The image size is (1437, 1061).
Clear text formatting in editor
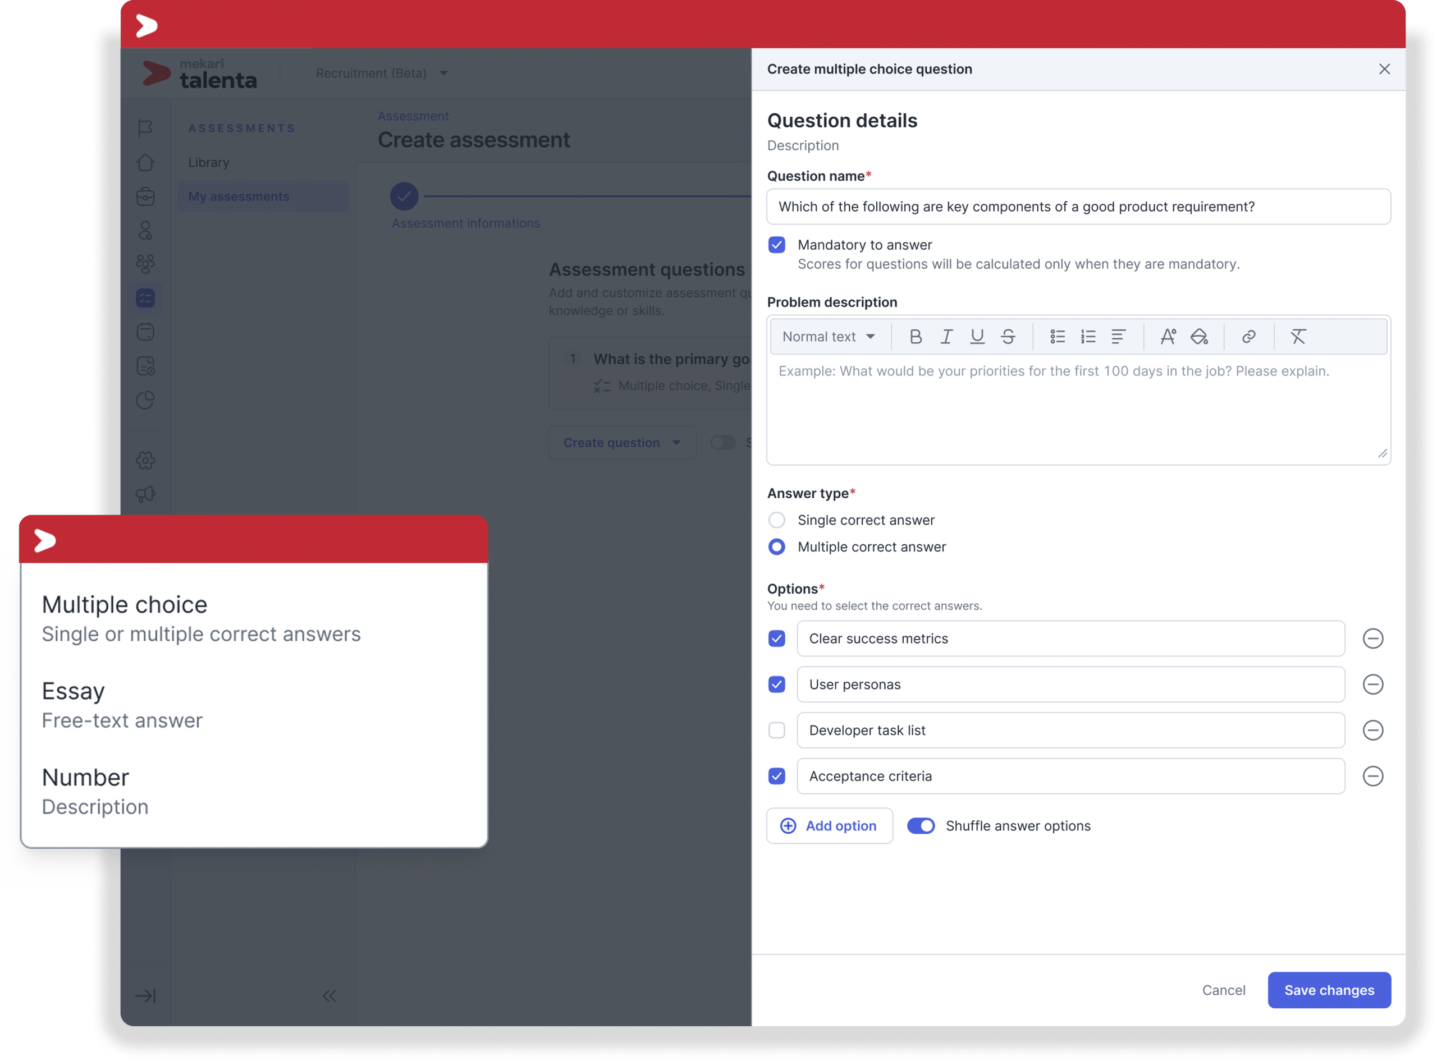[x=1298, y=337]
